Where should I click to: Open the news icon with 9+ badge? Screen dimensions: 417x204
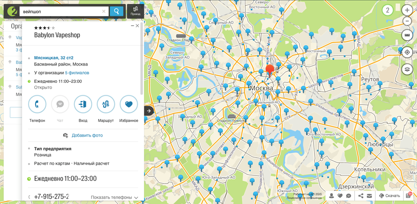click(x=409, y=196)
